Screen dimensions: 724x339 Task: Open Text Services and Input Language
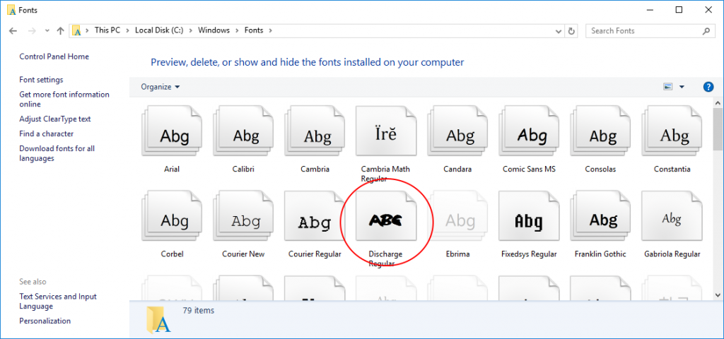[x=58, y=301]
